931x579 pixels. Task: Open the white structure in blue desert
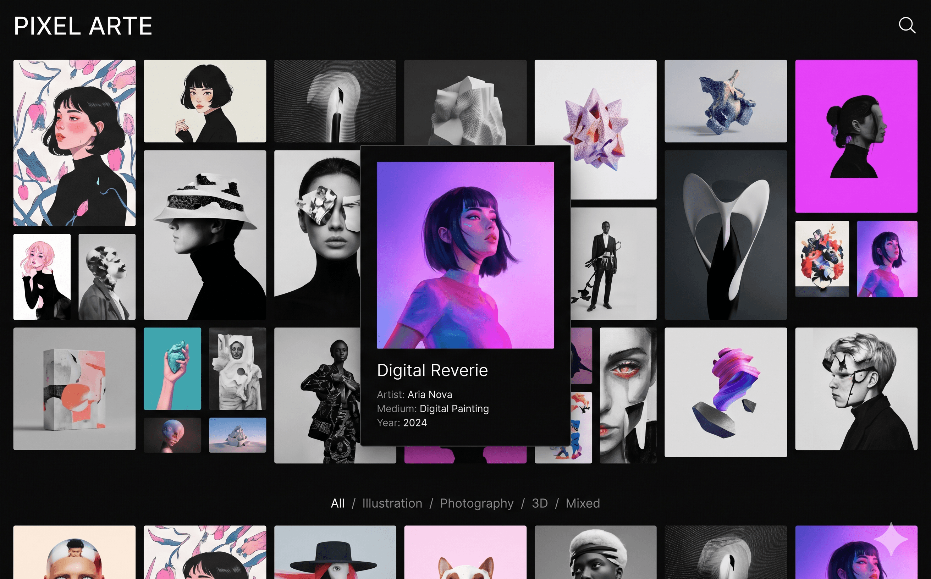(x=237, y=435)
